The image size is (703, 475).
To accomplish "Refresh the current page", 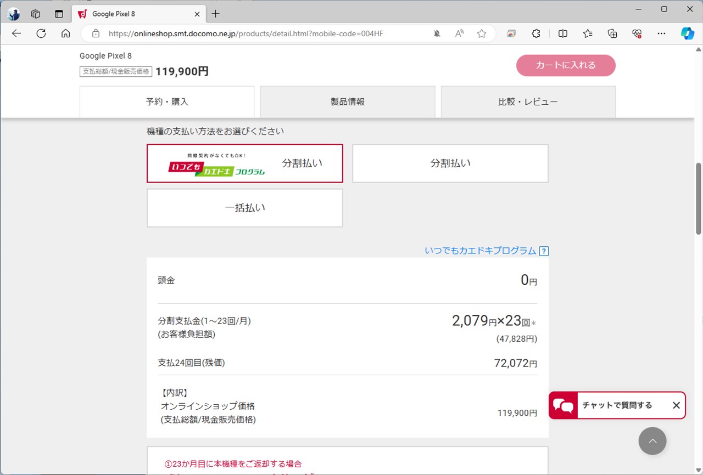I will click(41, 33).
